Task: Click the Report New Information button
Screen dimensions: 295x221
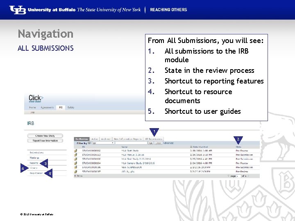Action: point(45,140)
